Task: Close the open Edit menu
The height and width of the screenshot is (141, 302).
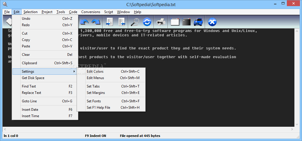Action: tap(17, 12)
